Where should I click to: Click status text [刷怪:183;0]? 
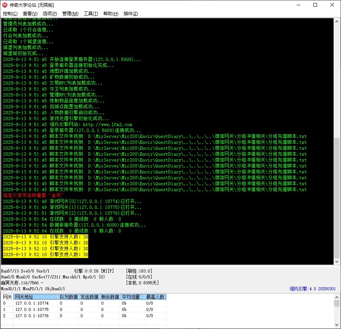click(139, 271)
